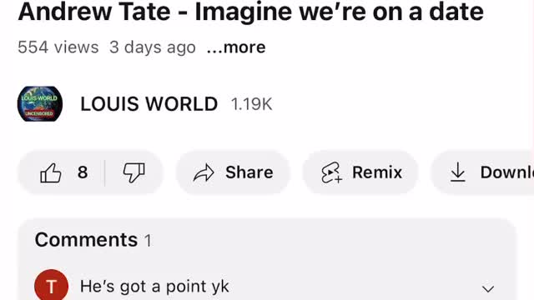This screenshot has height=300, width=534.
Task: Open commenter's red T avatar
Action: (x=51, y=285)
